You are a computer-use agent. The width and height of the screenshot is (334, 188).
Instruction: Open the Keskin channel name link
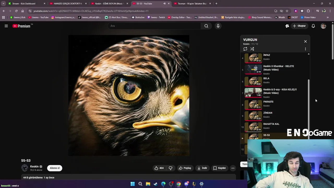coord(34,166)
